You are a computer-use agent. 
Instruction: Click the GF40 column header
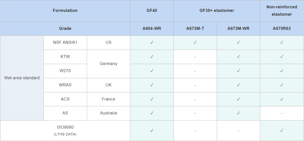tap(152, 11)
